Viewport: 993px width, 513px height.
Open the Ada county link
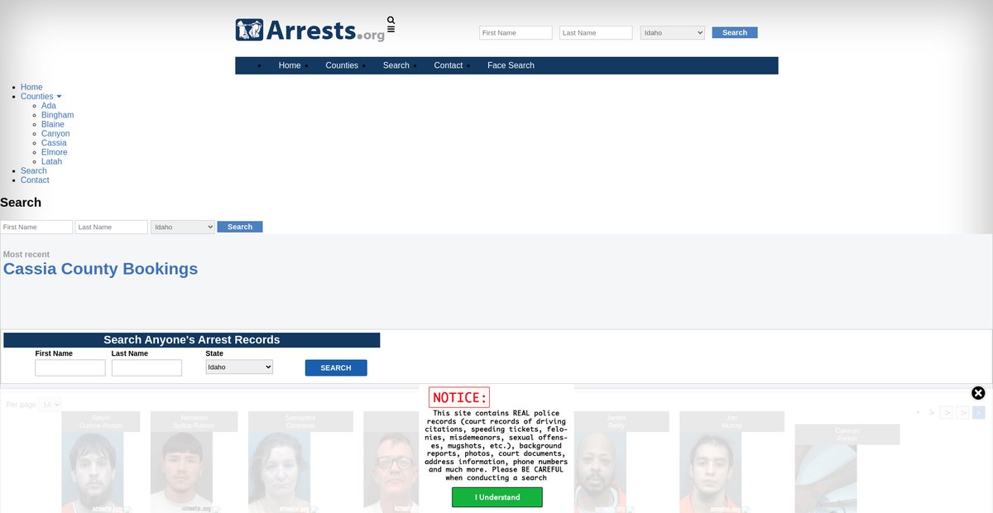(49, 106)
